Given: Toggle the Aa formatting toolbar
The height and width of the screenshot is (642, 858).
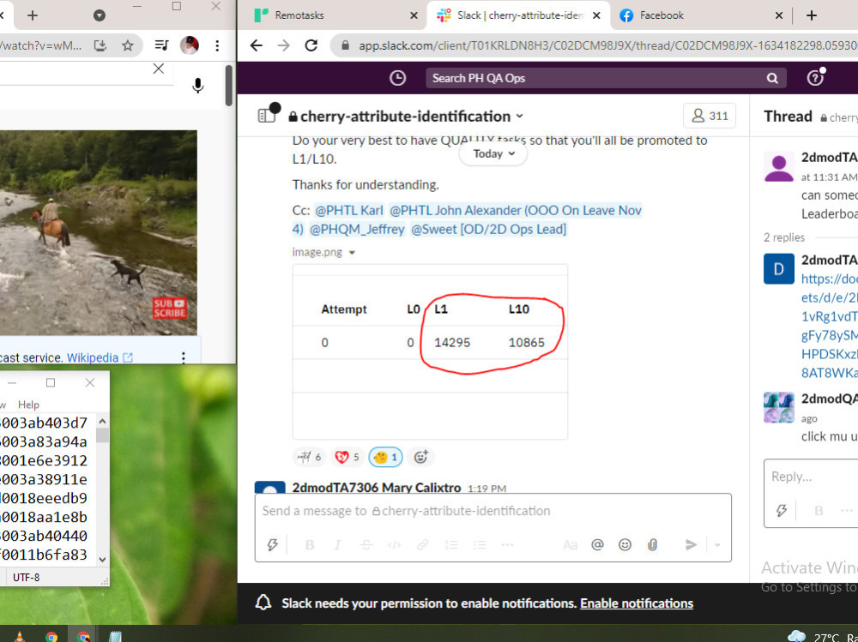Looking at the screenshot, I should (x=570, y=544).
